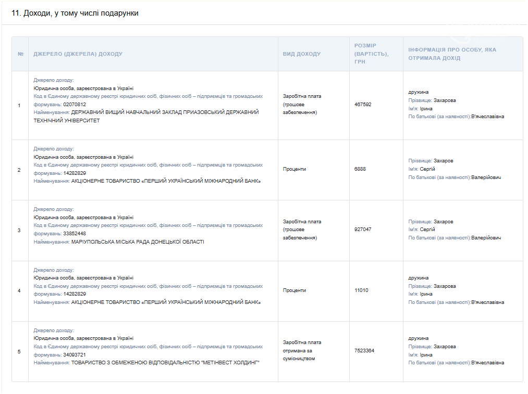Screen dimensions: 528x394
Task: Click the "№" column header
Action: coord(20,54)
